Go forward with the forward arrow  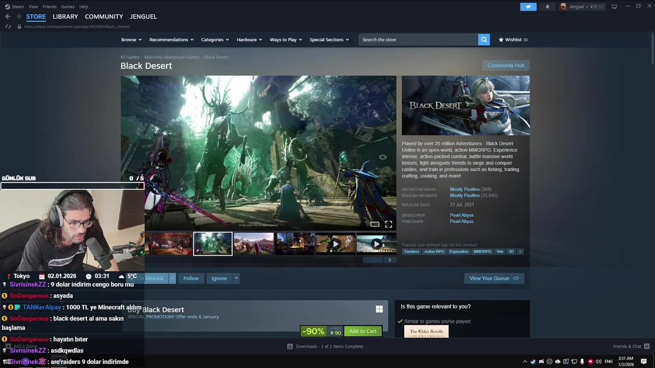(x=19, y=16)
